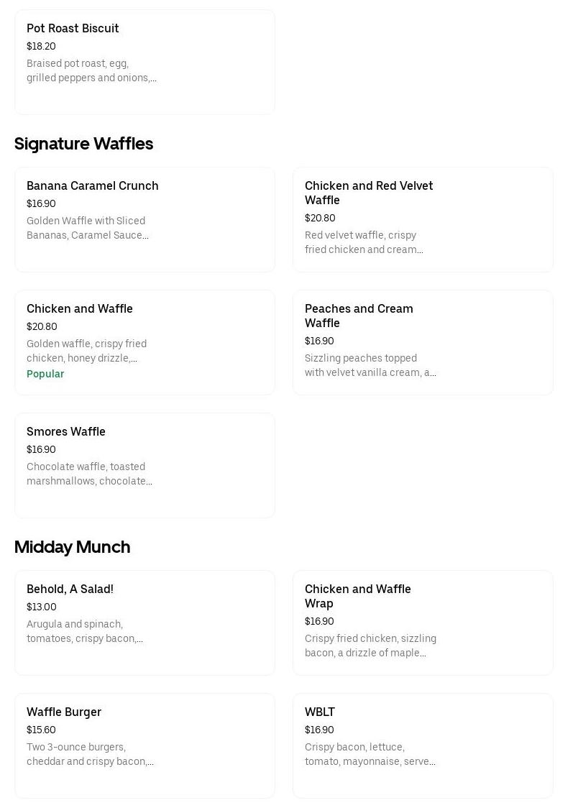The width and height of the screenshot is (578, 808).
Task: Click the Signature Waffles section heading
Action: 83,144
